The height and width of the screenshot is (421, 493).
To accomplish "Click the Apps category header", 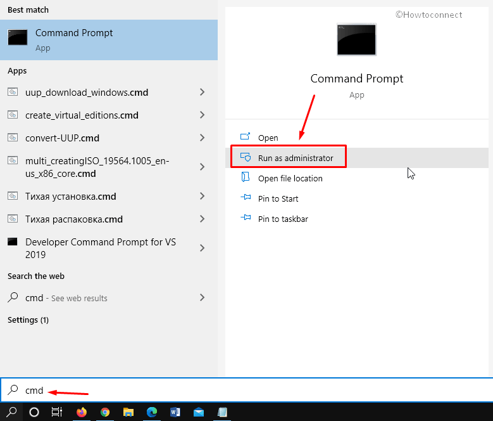I will pos(17,71).
